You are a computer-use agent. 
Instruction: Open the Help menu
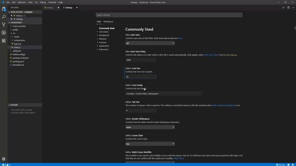[x=61, y=2]
